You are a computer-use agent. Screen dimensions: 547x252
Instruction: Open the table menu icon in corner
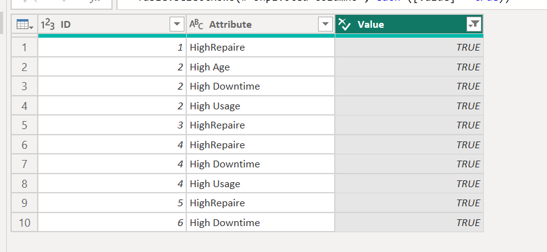click(24, 24)
